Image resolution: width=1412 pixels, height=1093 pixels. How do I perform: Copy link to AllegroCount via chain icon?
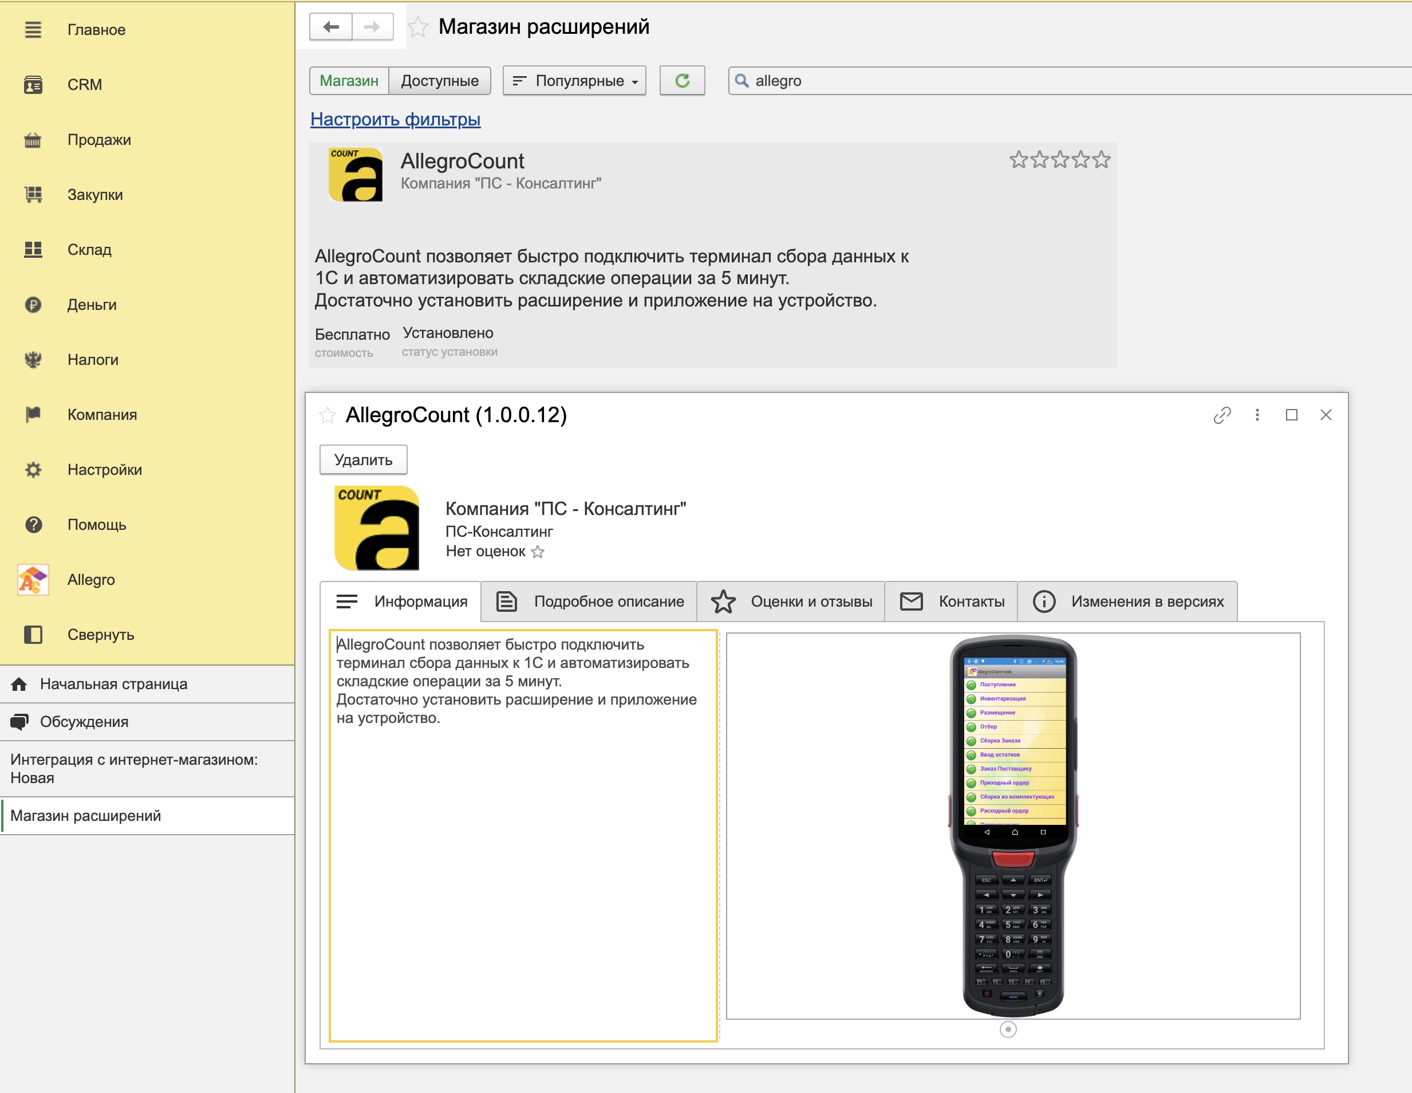tap(1222, 415)
